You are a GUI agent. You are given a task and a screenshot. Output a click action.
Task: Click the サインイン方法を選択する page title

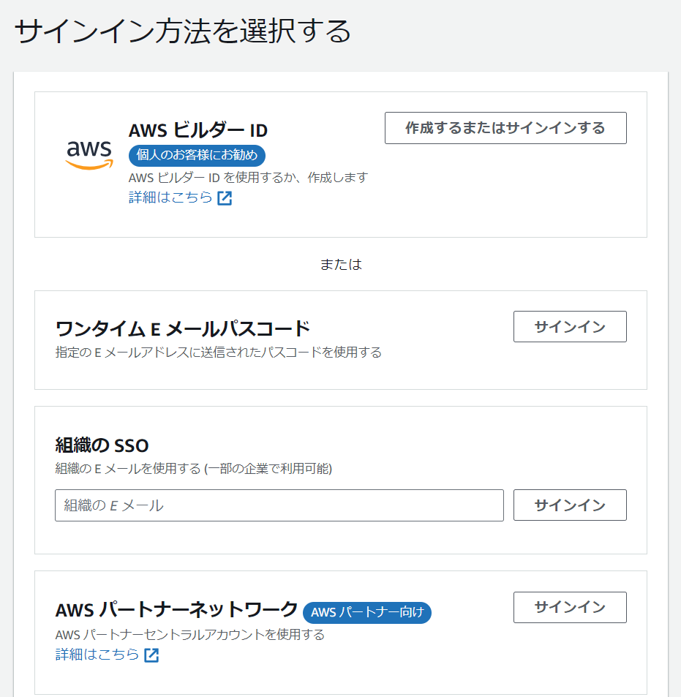183,32
